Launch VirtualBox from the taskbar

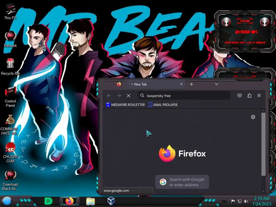tap(111, 201)
